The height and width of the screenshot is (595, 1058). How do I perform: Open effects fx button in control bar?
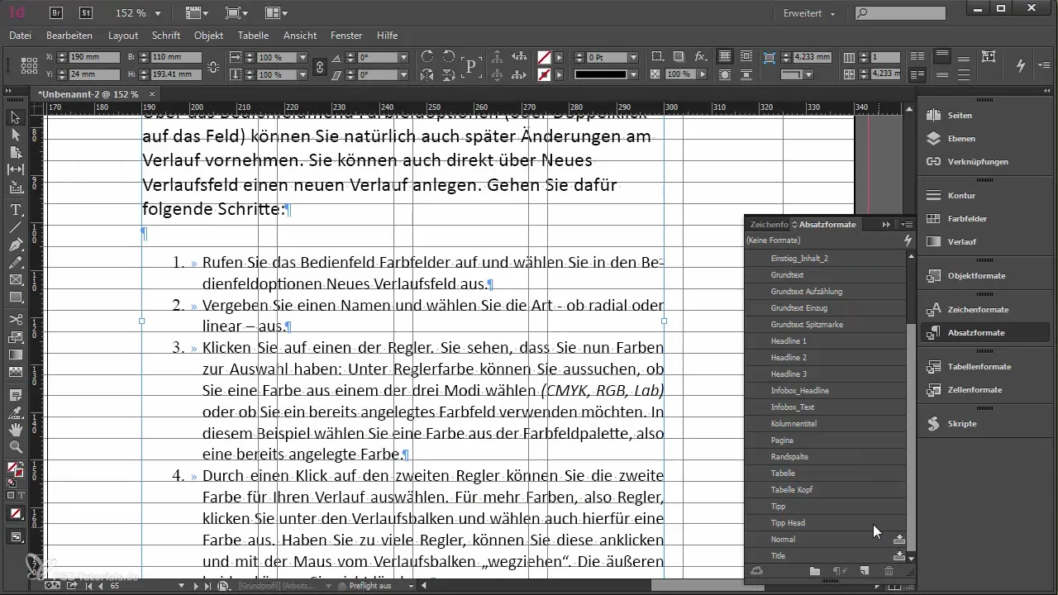[700, 57]
